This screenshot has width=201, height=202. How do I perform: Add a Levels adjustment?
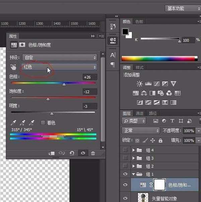pyautogui.click(x=148, y=83)
